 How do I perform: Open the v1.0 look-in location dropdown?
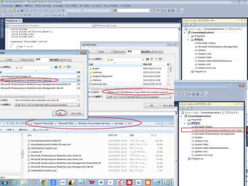[x=51, y=68]
